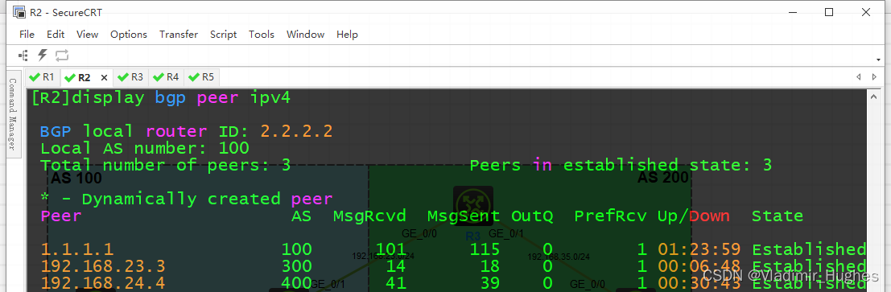Open the Help menu
The image size is (891, 292).
pyautogui.click(x=347, y=34)
